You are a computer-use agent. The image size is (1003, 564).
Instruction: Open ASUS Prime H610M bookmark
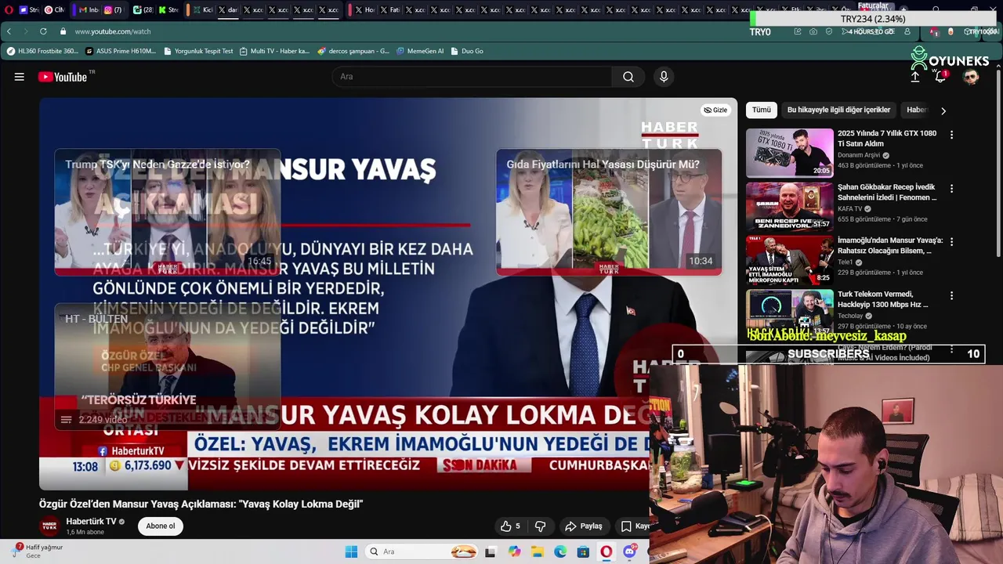[x=121, y=51]
